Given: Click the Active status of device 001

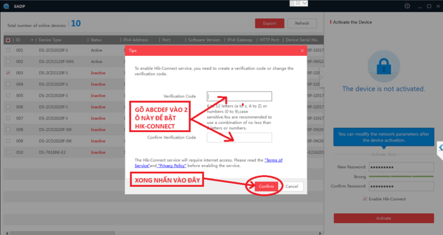Looking at the screenshot, I should (x=97, y=50).
